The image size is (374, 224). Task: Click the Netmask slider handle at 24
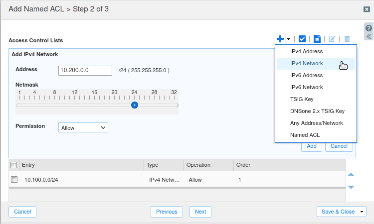coord(134,105)
